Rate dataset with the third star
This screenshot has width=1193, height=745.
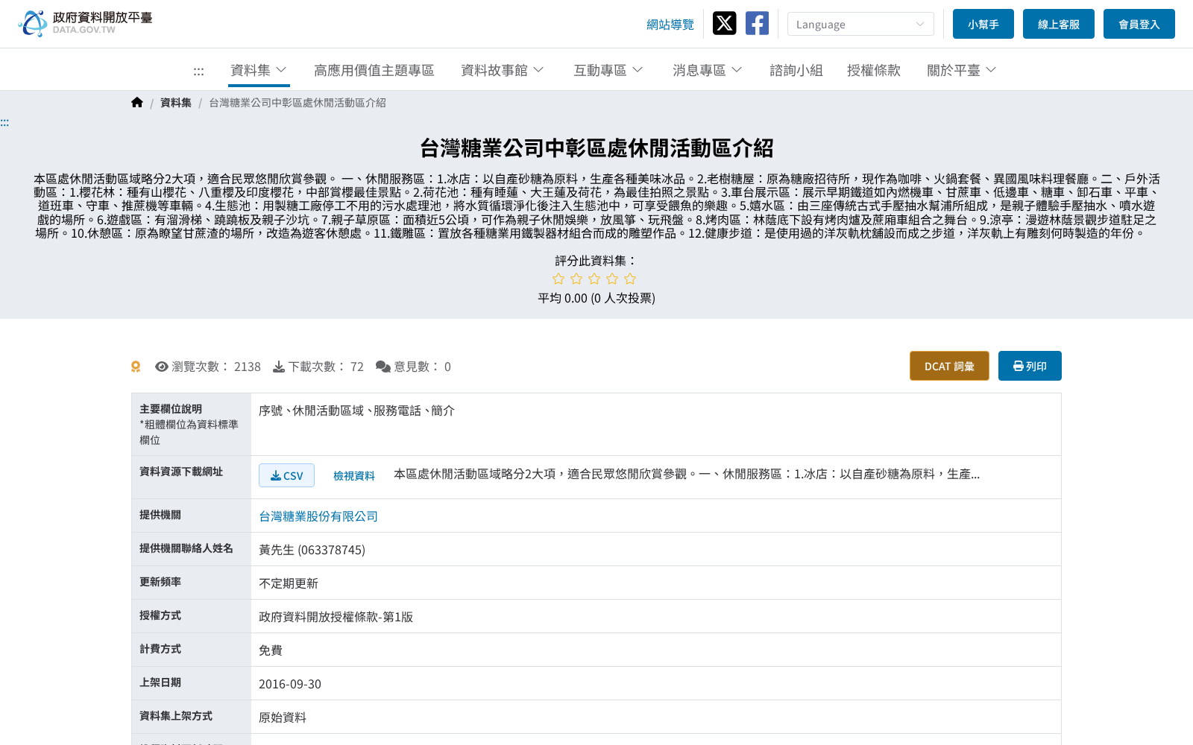pos(594,279)
